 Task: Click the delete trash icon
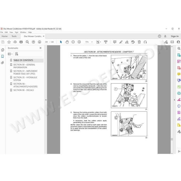click(139, 42)
